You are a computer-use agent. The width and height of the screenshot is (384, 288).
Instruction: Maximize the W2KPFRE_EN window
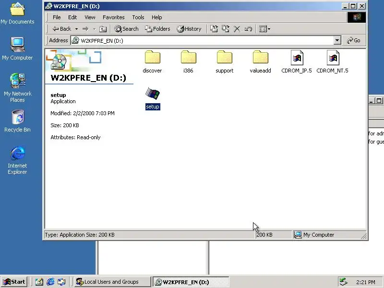(x=353, y=6)
